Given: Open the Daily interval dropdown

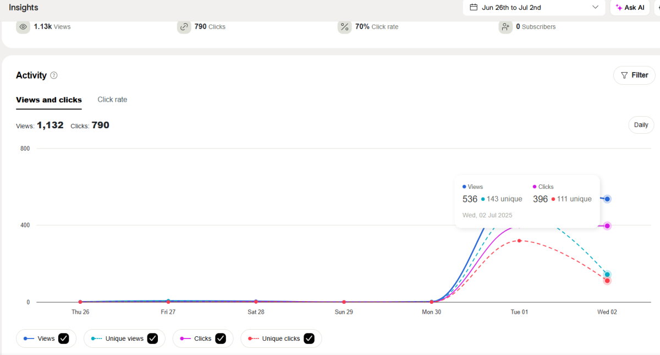Looking at the screenshot, I should click(641, 125).
